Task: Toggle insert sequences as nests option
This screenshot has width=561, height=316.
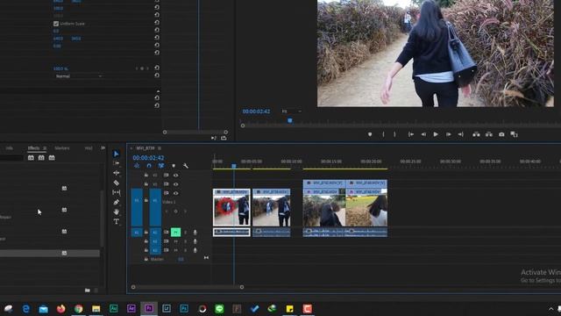Action: [x=137, y=166]
